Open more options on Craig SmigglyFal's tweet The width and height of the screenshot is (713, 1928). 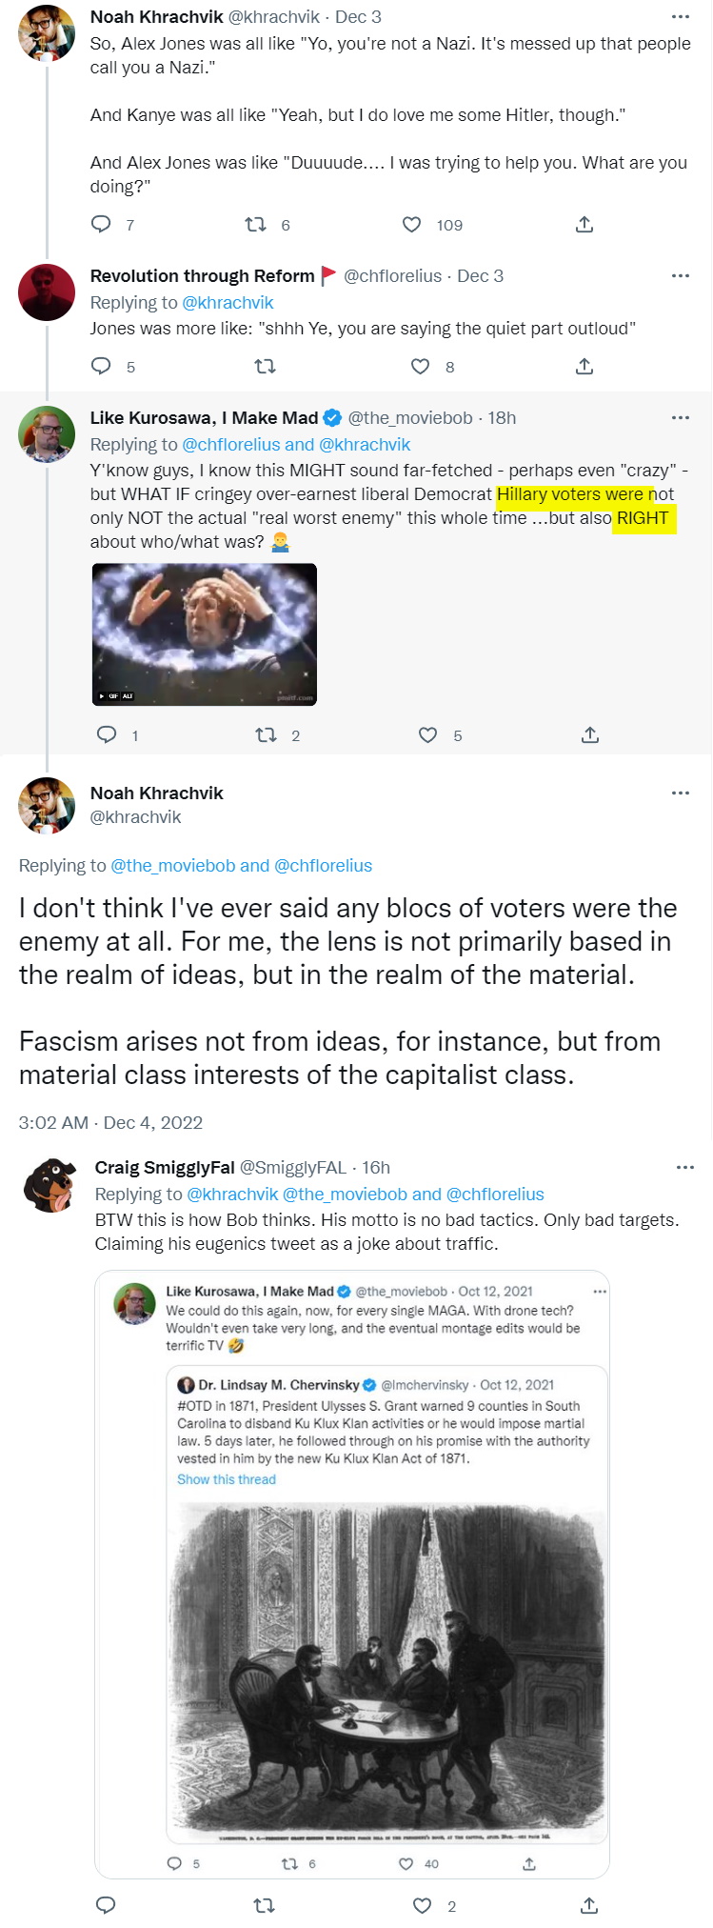coord(684,1167)
